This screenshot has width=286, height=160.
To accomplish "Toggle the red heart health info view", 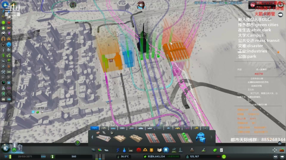I will click(9, 23).
